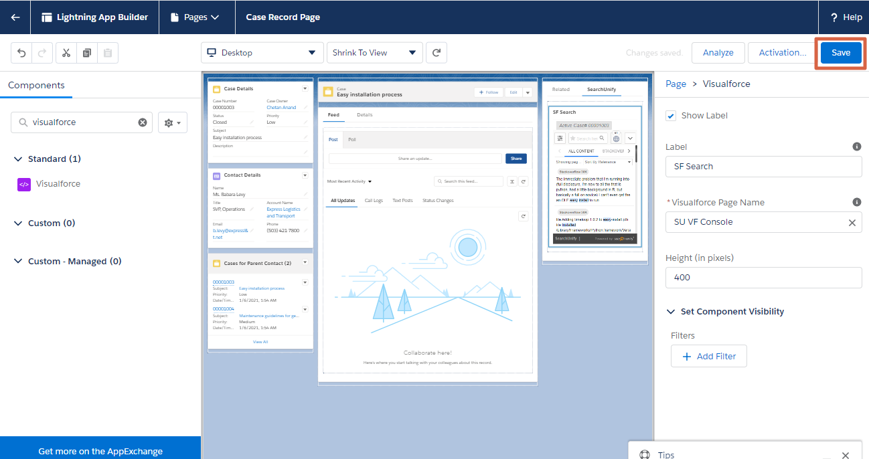Click the Height in pixels field
869x459 pixels.
(x=763, y=278)
